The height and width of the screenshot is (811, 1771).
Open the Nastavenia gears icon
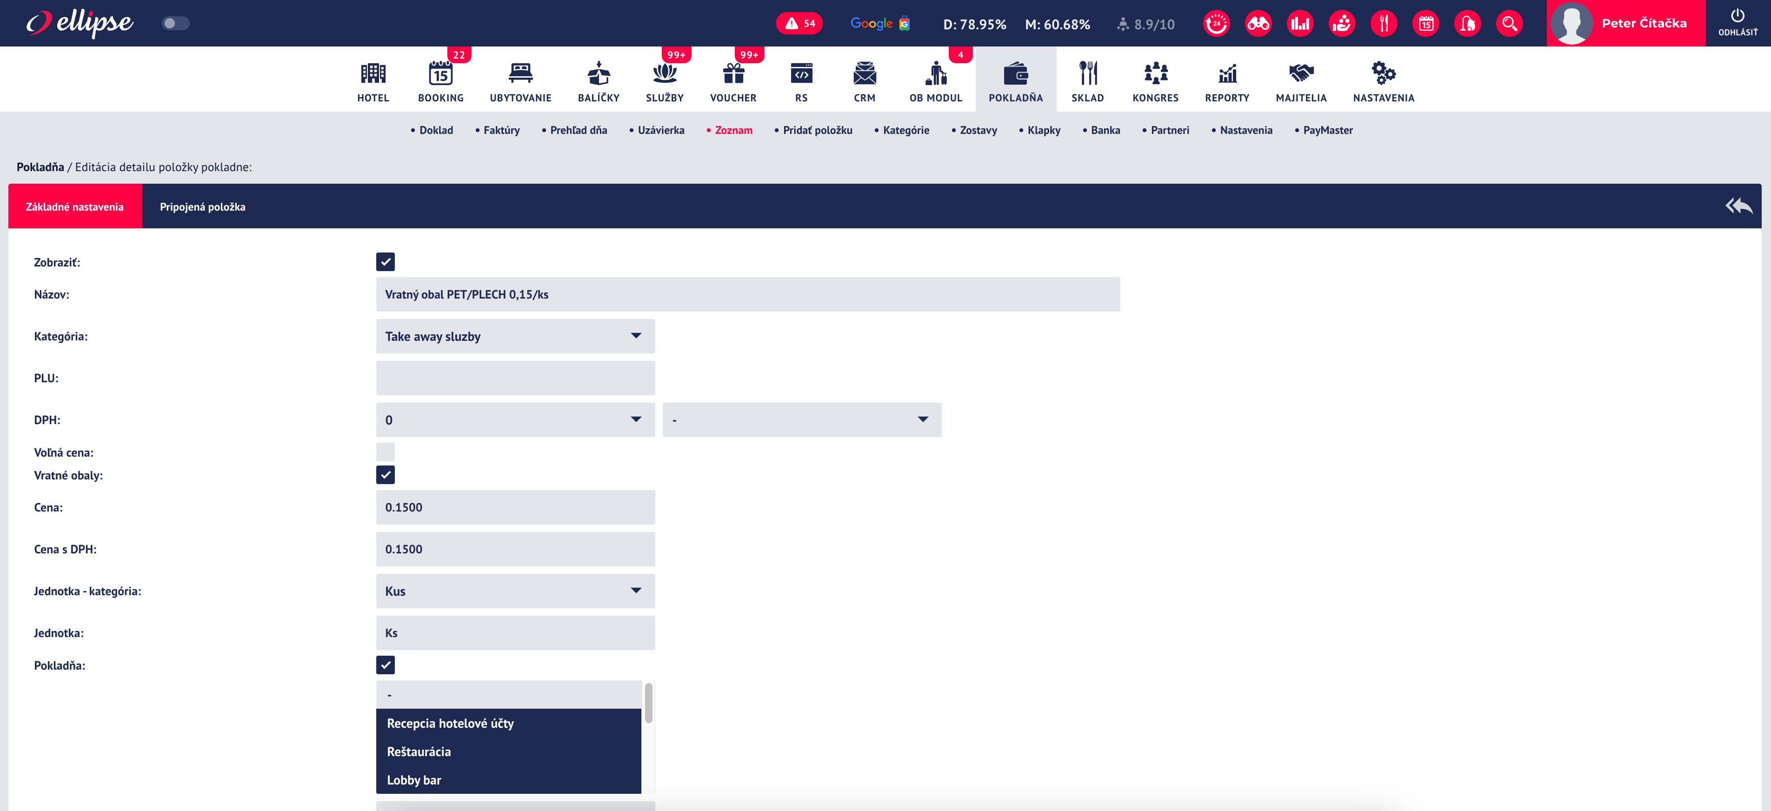point(1383,73)
